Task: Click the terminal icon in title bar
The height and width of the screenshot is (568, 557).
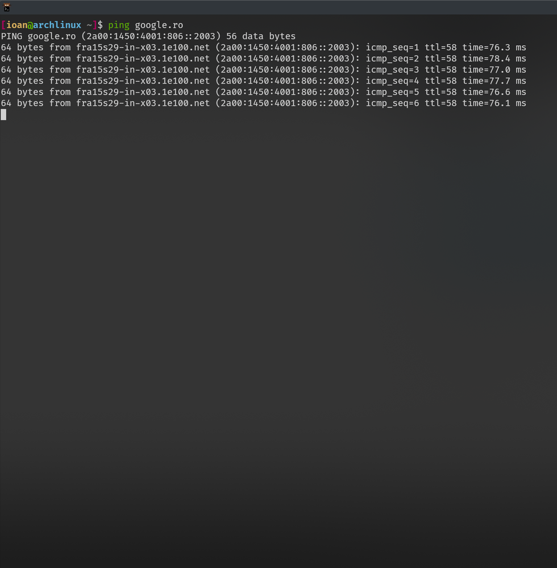Action: (x=7, y=7)
